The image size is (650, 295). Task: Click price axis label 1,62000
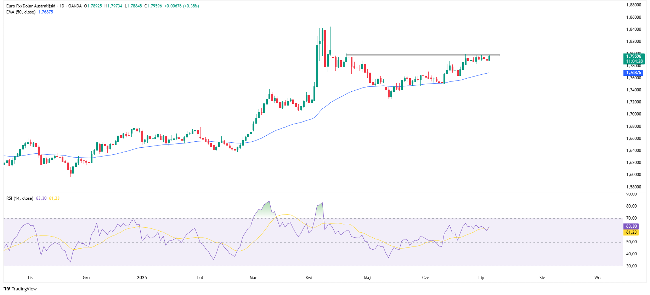634,163
